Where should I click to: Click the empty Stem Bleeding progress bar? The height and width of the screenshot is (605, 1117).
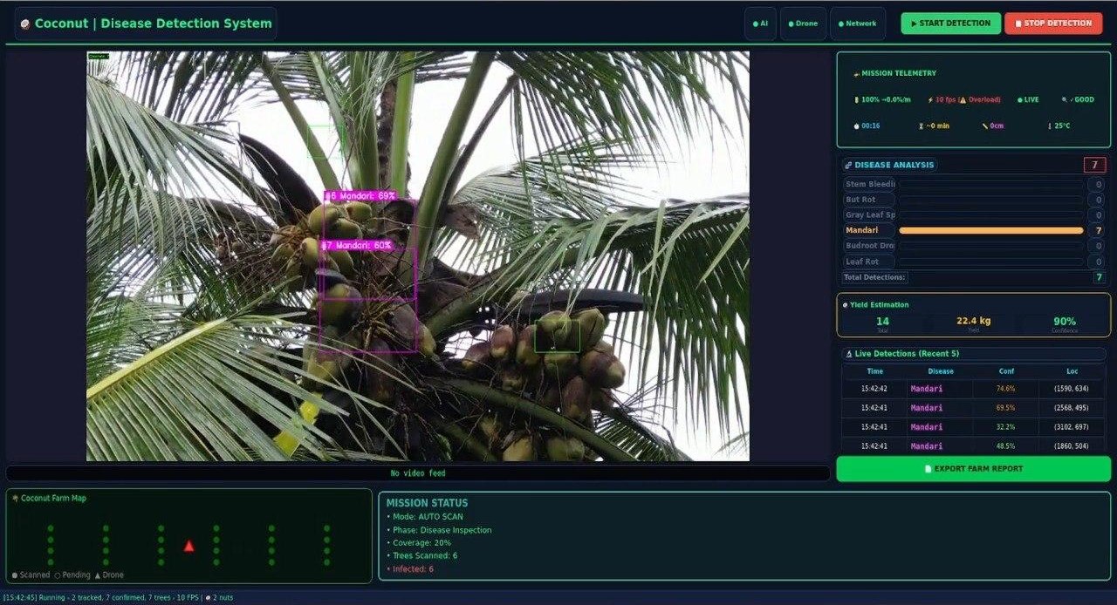pyautogui.click(x=991, y=184)
